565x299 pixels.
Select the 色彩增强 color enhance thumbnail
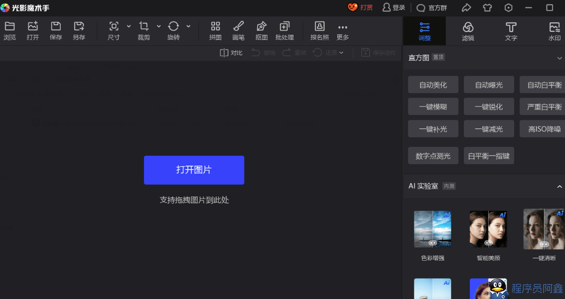pyautogui.click(x=432, y=229)
